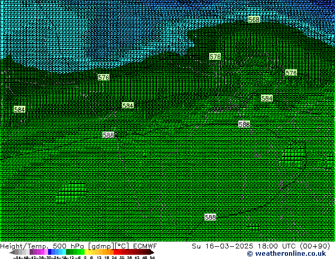The image size is (335, 259).
Task: Open the weatheronline.co.uk credit link
Action: click(286, 254)
